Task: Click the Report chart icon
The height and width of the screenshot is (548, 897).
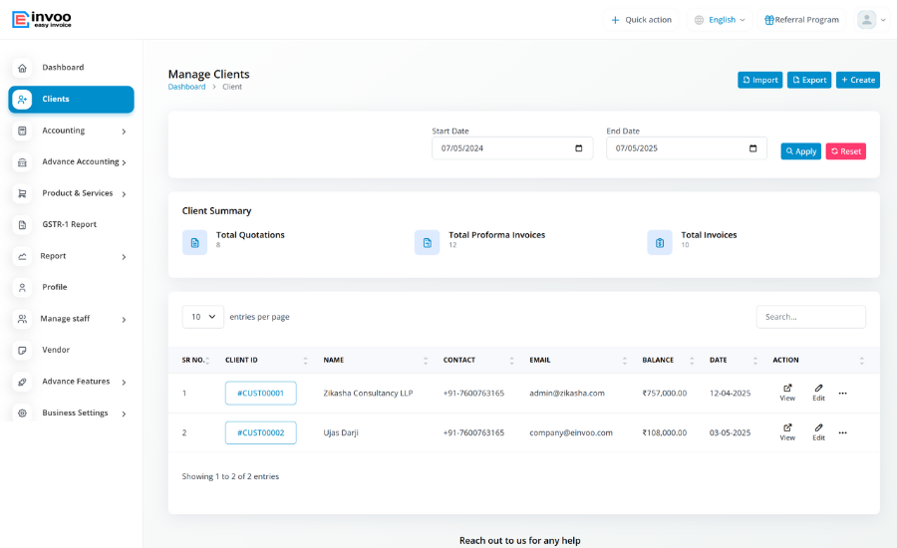Action: click(22, 256)
